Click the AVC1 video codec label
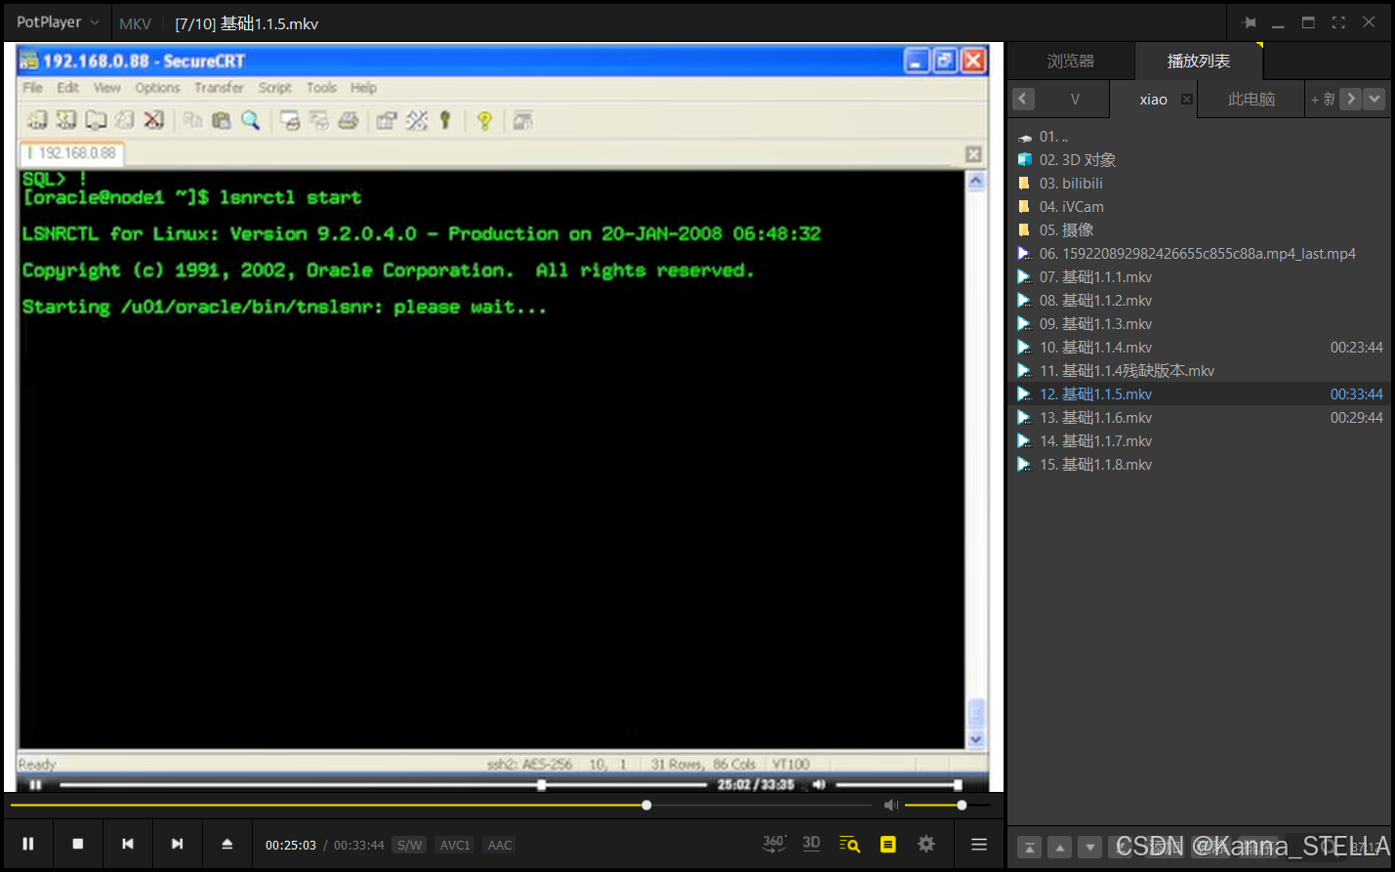This screenshot has height=872, width=1395. [x=455, y=845]
